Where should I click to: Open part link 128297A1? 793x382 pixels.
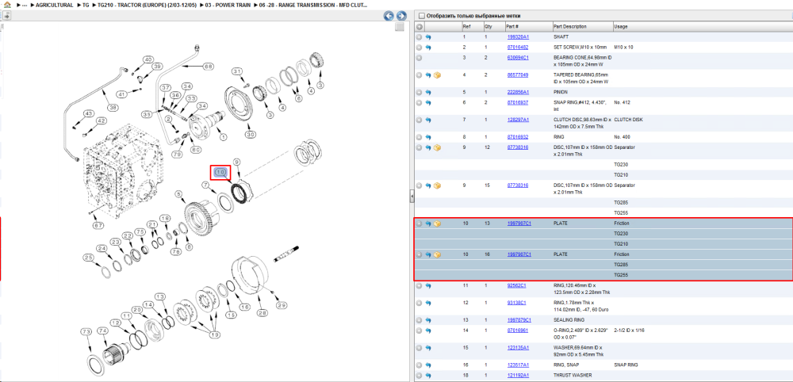pyautogui.click(x=518, y=120)
